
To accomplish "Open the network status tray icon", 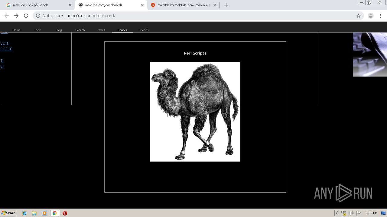I will pos(344,213).
